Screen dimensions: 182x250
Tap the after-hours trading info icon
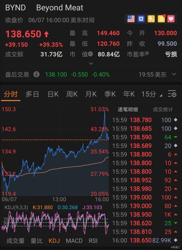[x=36, y=74]
